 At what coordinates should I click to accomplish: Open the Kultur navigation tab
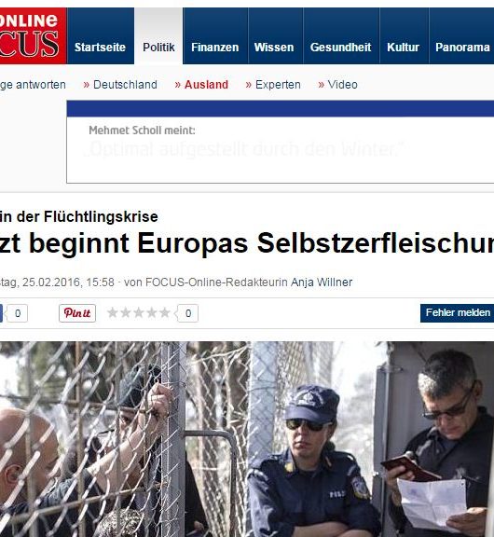pos(404,36)
